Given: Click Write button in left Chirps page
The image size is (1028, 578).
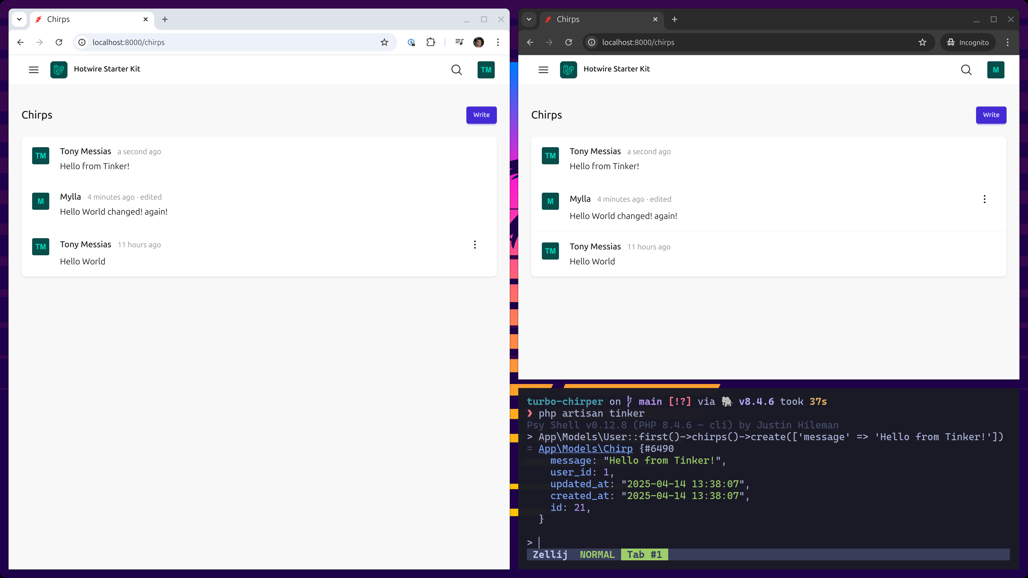Looking at the screenshot, I should coord(481,115).
